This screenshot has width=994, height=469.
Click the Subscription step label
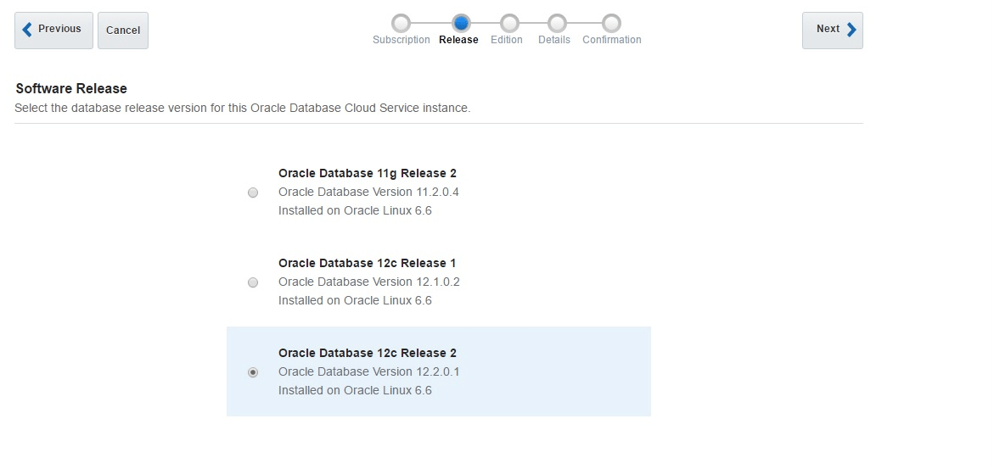[401, 40]
